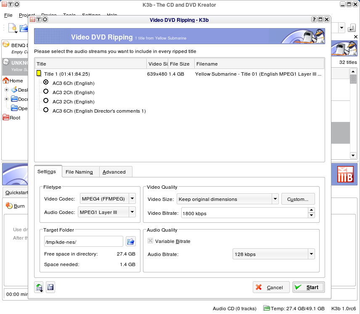Toggle the Variable Bitrate checkbox
The width and height of the screenshot is (360, 314).
pos(150,240)
